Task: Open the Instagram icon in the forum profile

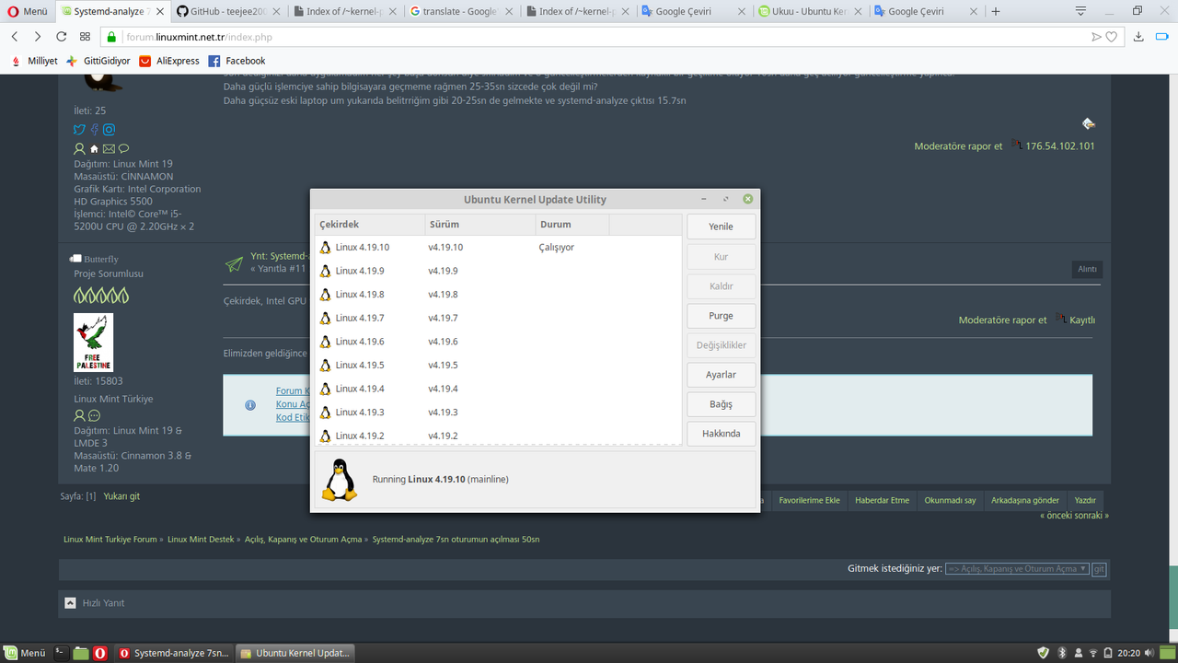Action: [109, 130]
